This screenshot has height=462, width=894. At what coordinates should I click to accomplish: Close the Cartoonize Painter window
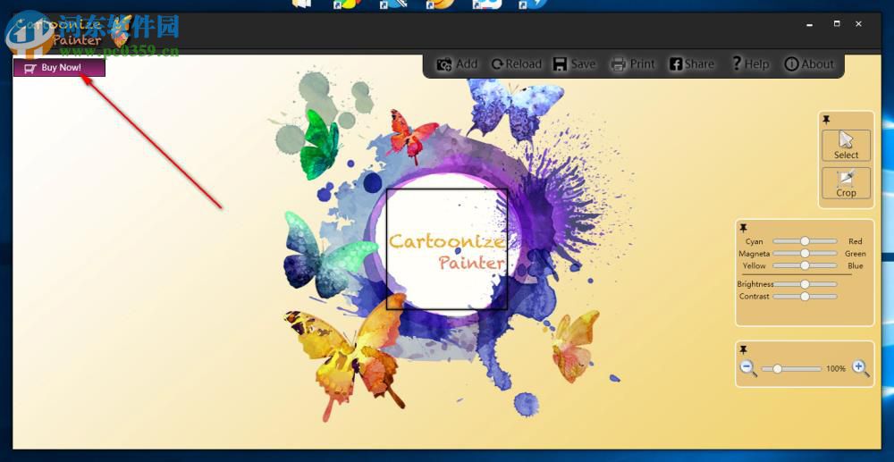[x=858, y=24]
